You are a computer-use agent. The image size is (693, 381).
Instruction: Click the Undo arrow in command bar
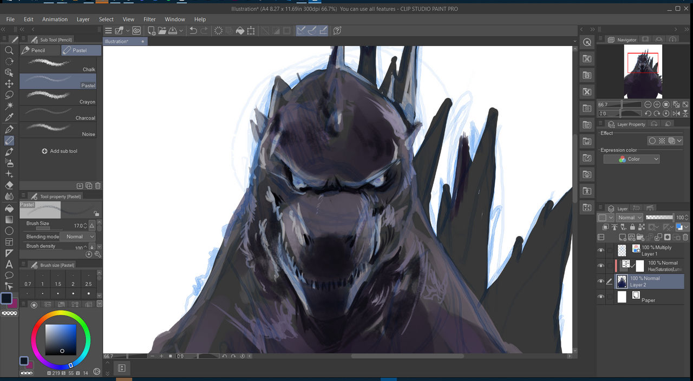coord(193,31)
